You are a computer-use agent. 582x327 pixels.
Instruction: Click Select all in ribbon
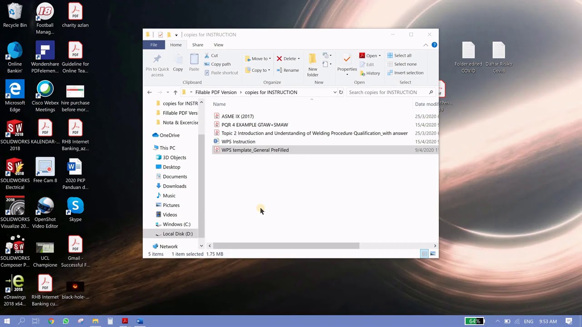tap(399, 55)
